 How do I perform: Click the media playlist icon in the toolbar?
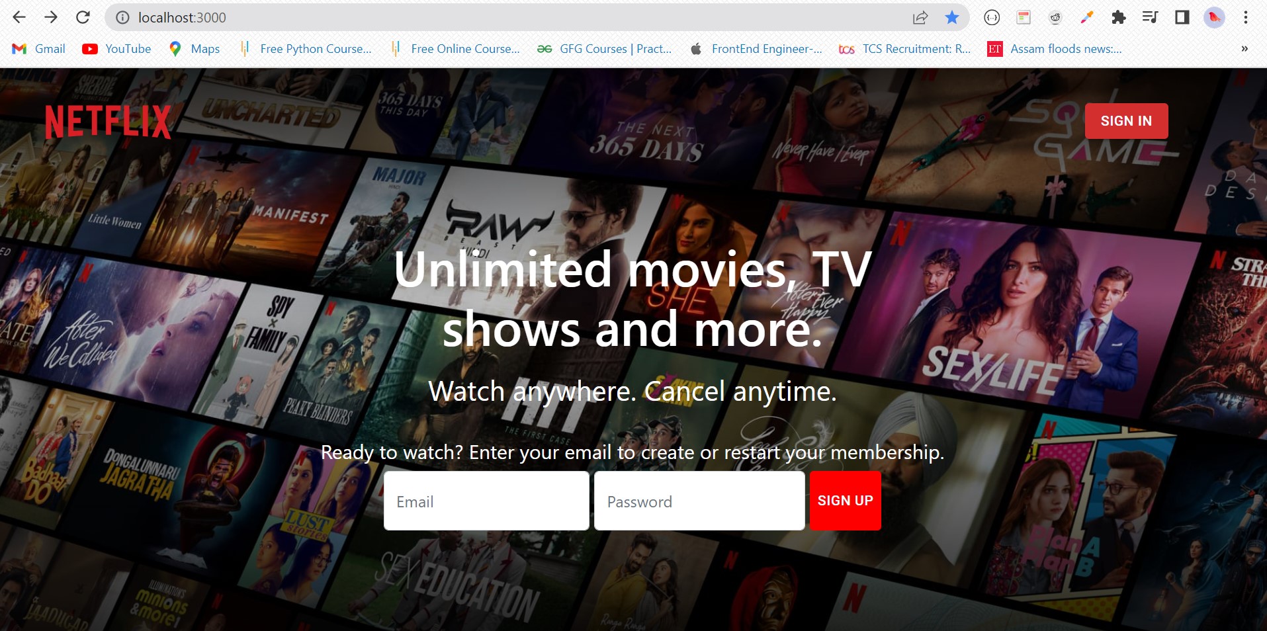[1151, 18]
